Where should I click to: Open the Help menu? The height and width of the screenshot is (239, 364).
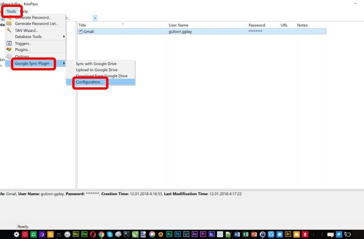(25, 11)
